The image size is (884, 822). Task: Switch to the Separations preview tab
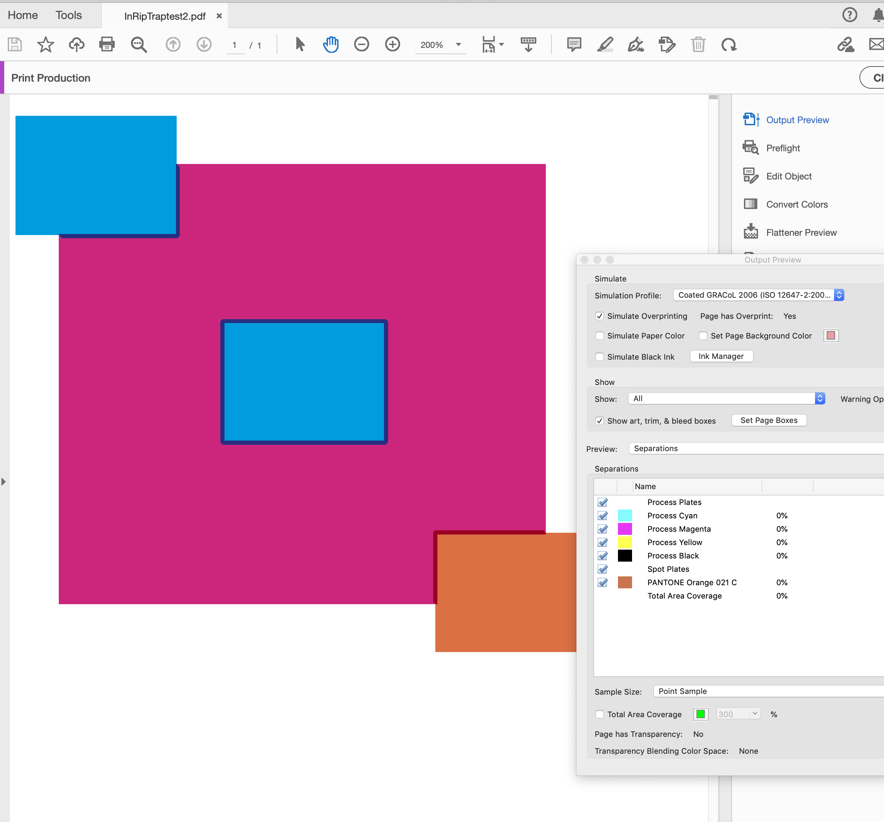tap(655, 448)
